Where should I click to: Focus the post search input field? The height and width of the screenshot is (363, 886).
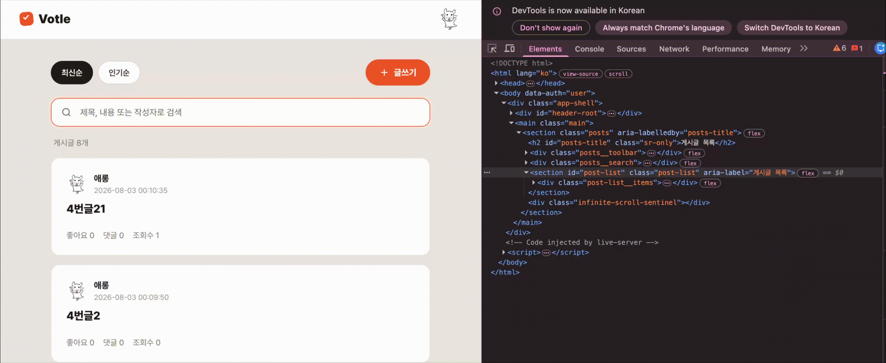(x=240, y=112)
